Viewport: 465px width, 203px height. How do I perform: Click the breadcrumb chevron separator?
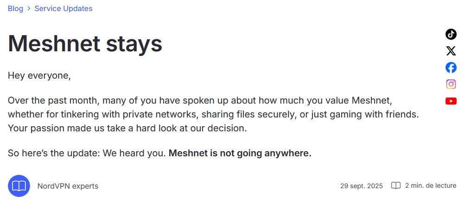click(x=29, y=9)
